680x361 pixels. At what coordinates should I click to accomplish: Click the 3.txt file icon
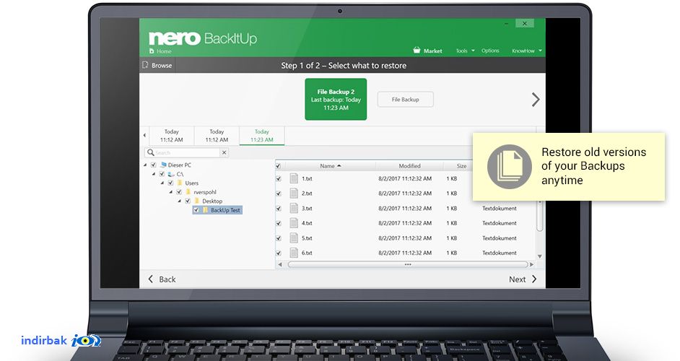pos(294,208)
